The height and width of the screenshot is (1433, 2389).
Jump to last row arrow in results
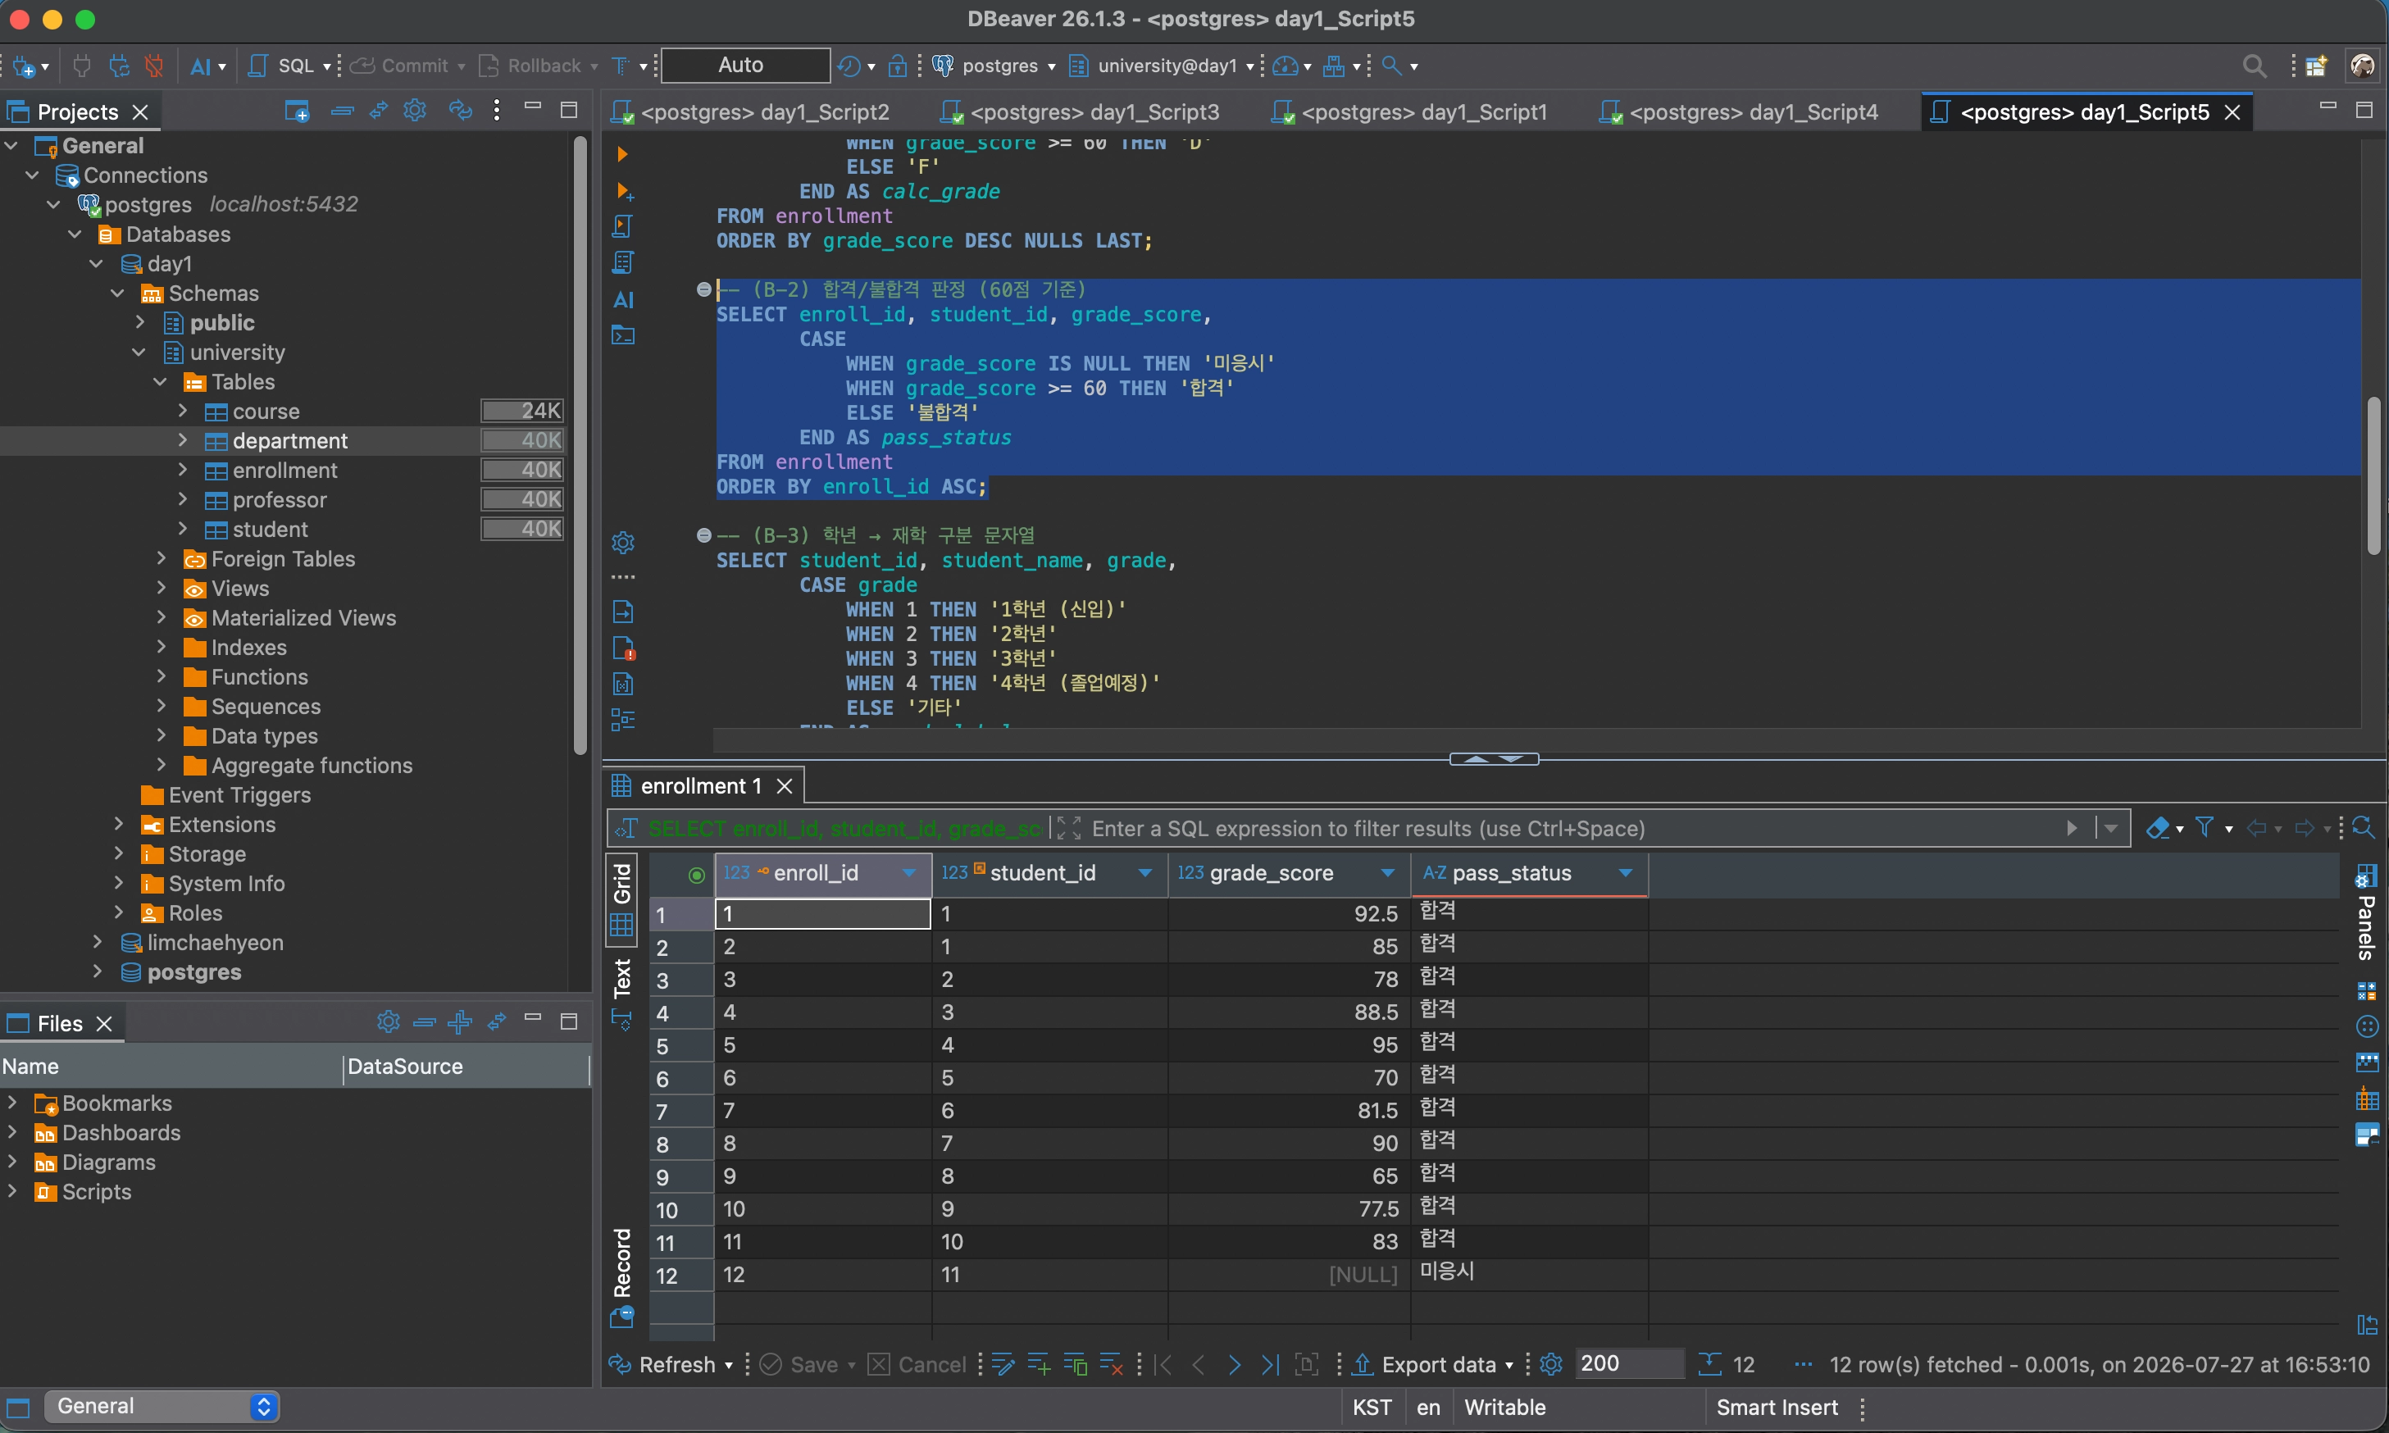[x=1271, y=1364]
